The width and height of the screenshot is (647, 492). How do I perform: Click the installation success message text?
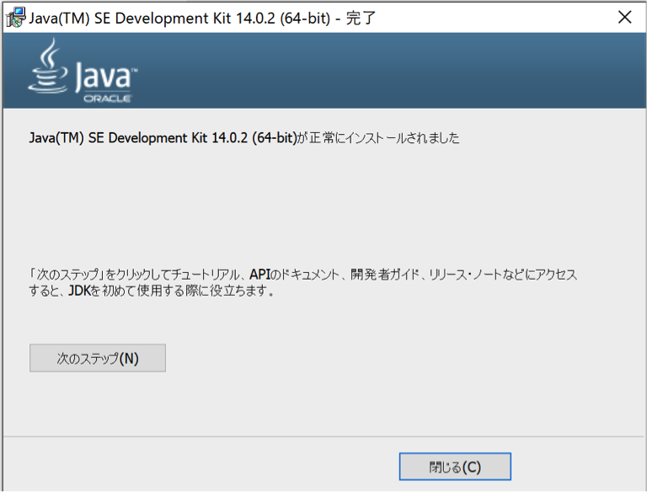(x=243, y=138)
